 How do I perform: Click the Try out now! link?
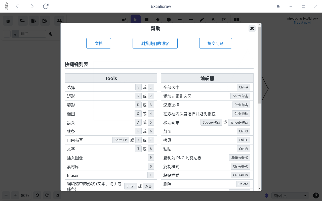(x=302, y=23)
